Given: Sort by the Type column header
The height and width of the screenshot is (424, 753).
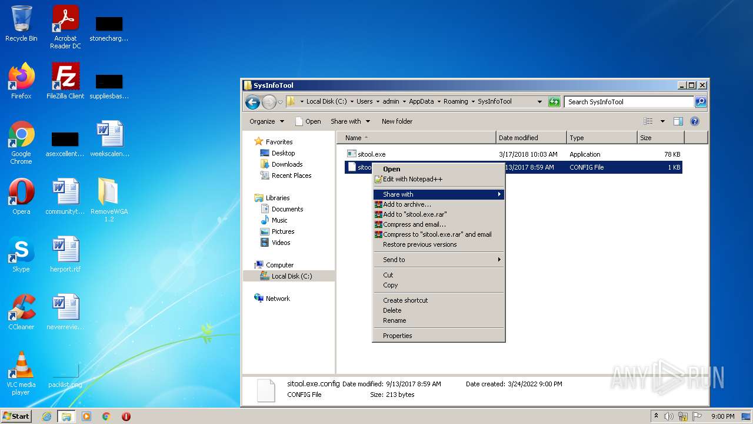Looking at the screenshot, I should click(602, 138).
